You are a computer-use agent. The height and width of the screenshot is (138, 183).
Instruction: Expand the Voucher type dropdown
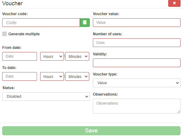click(137, 83)
